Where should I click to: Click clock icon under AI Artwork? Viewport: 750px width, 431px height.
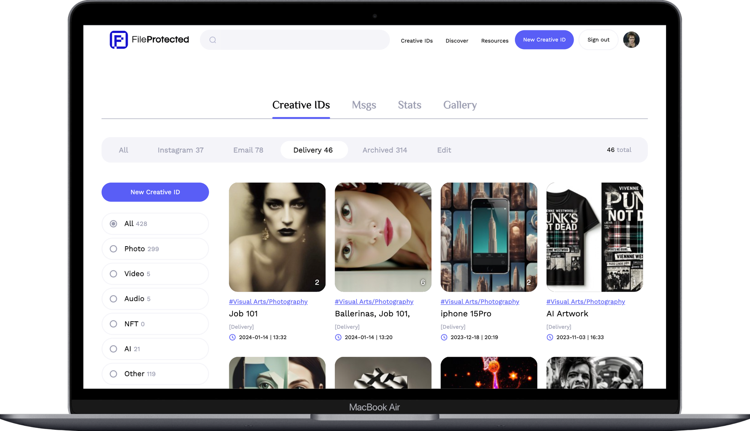550,337
